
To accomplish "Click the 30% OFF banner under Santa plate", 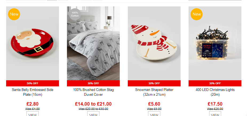I will [x=33, y=83].
